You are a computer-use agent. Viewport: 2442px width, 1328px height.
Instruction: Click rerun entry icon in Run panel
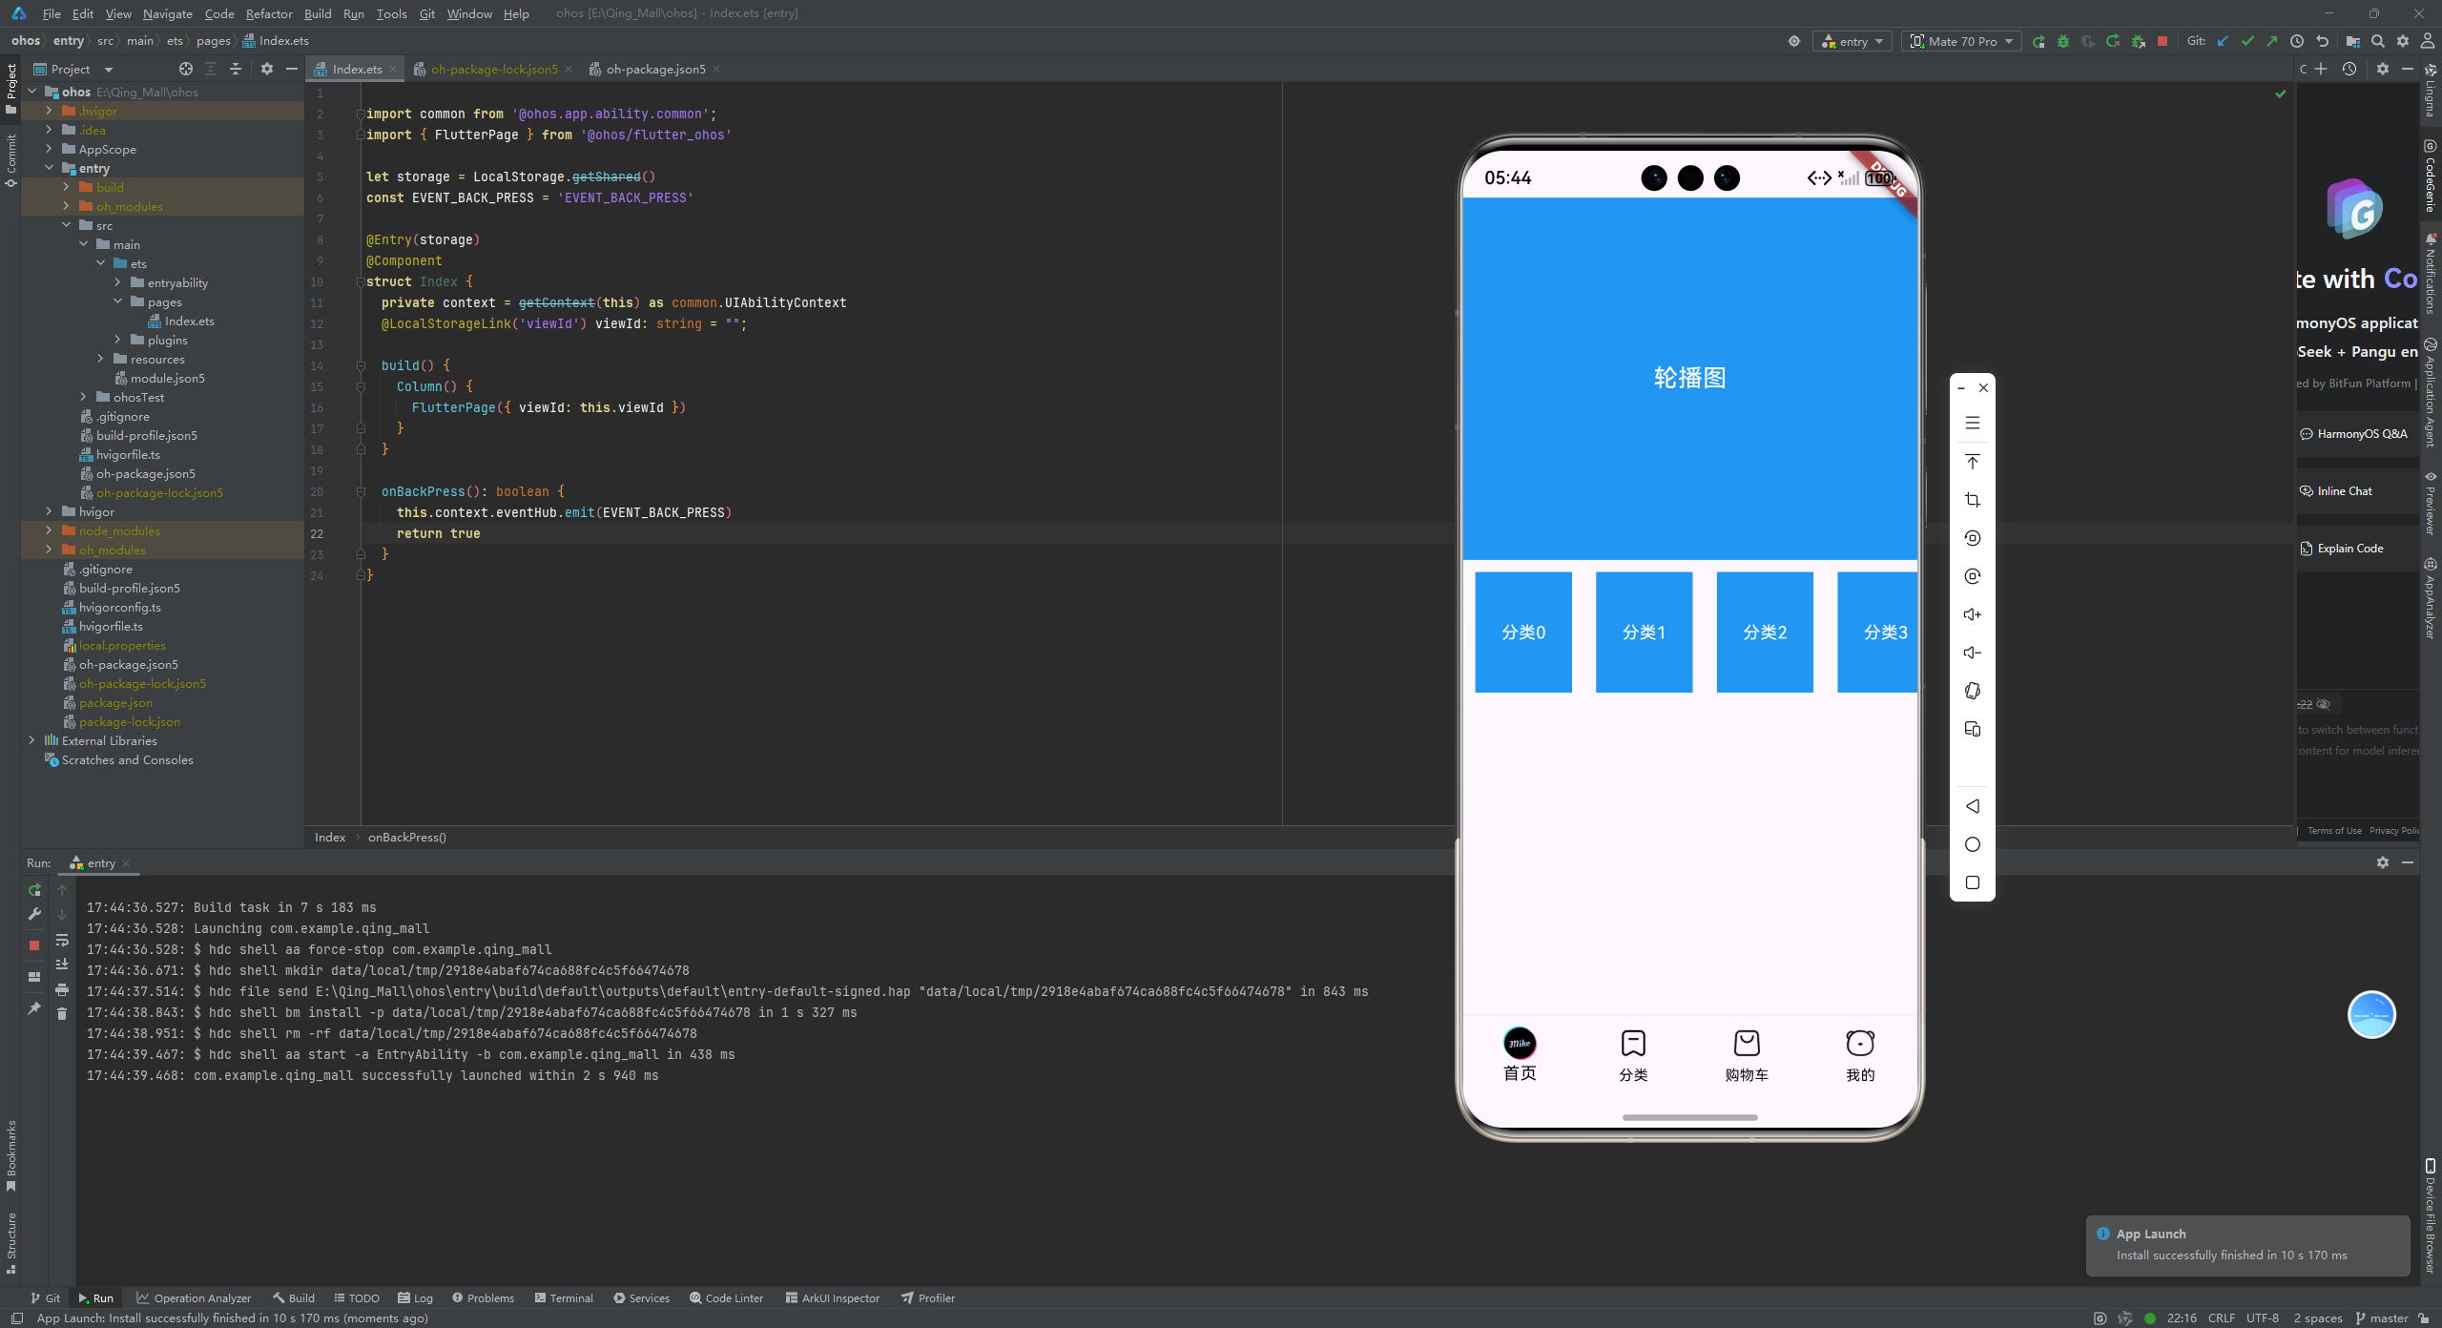34,890
